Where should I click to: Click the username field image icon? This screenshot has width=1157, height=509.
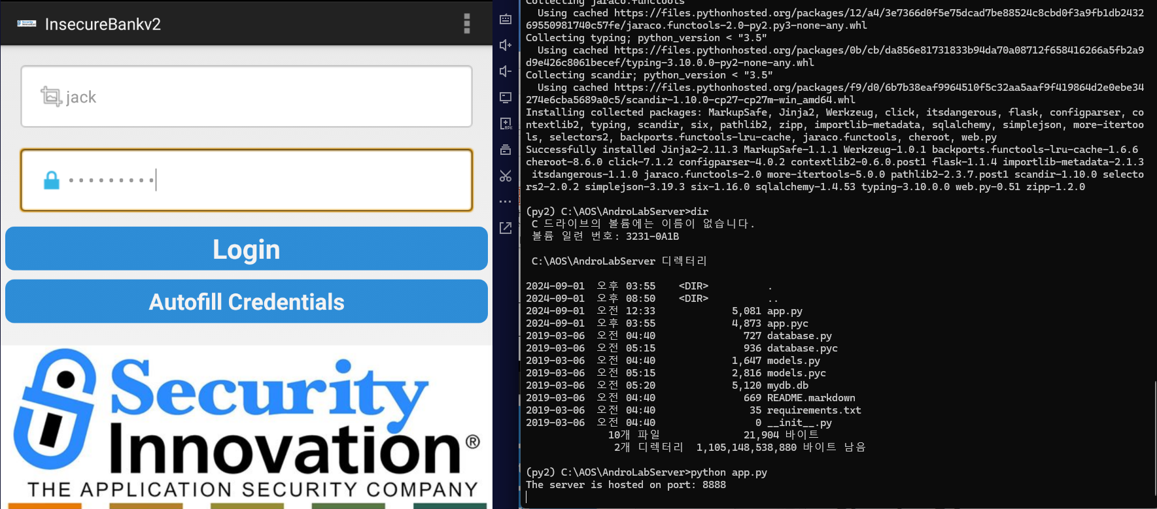point(51,97)
